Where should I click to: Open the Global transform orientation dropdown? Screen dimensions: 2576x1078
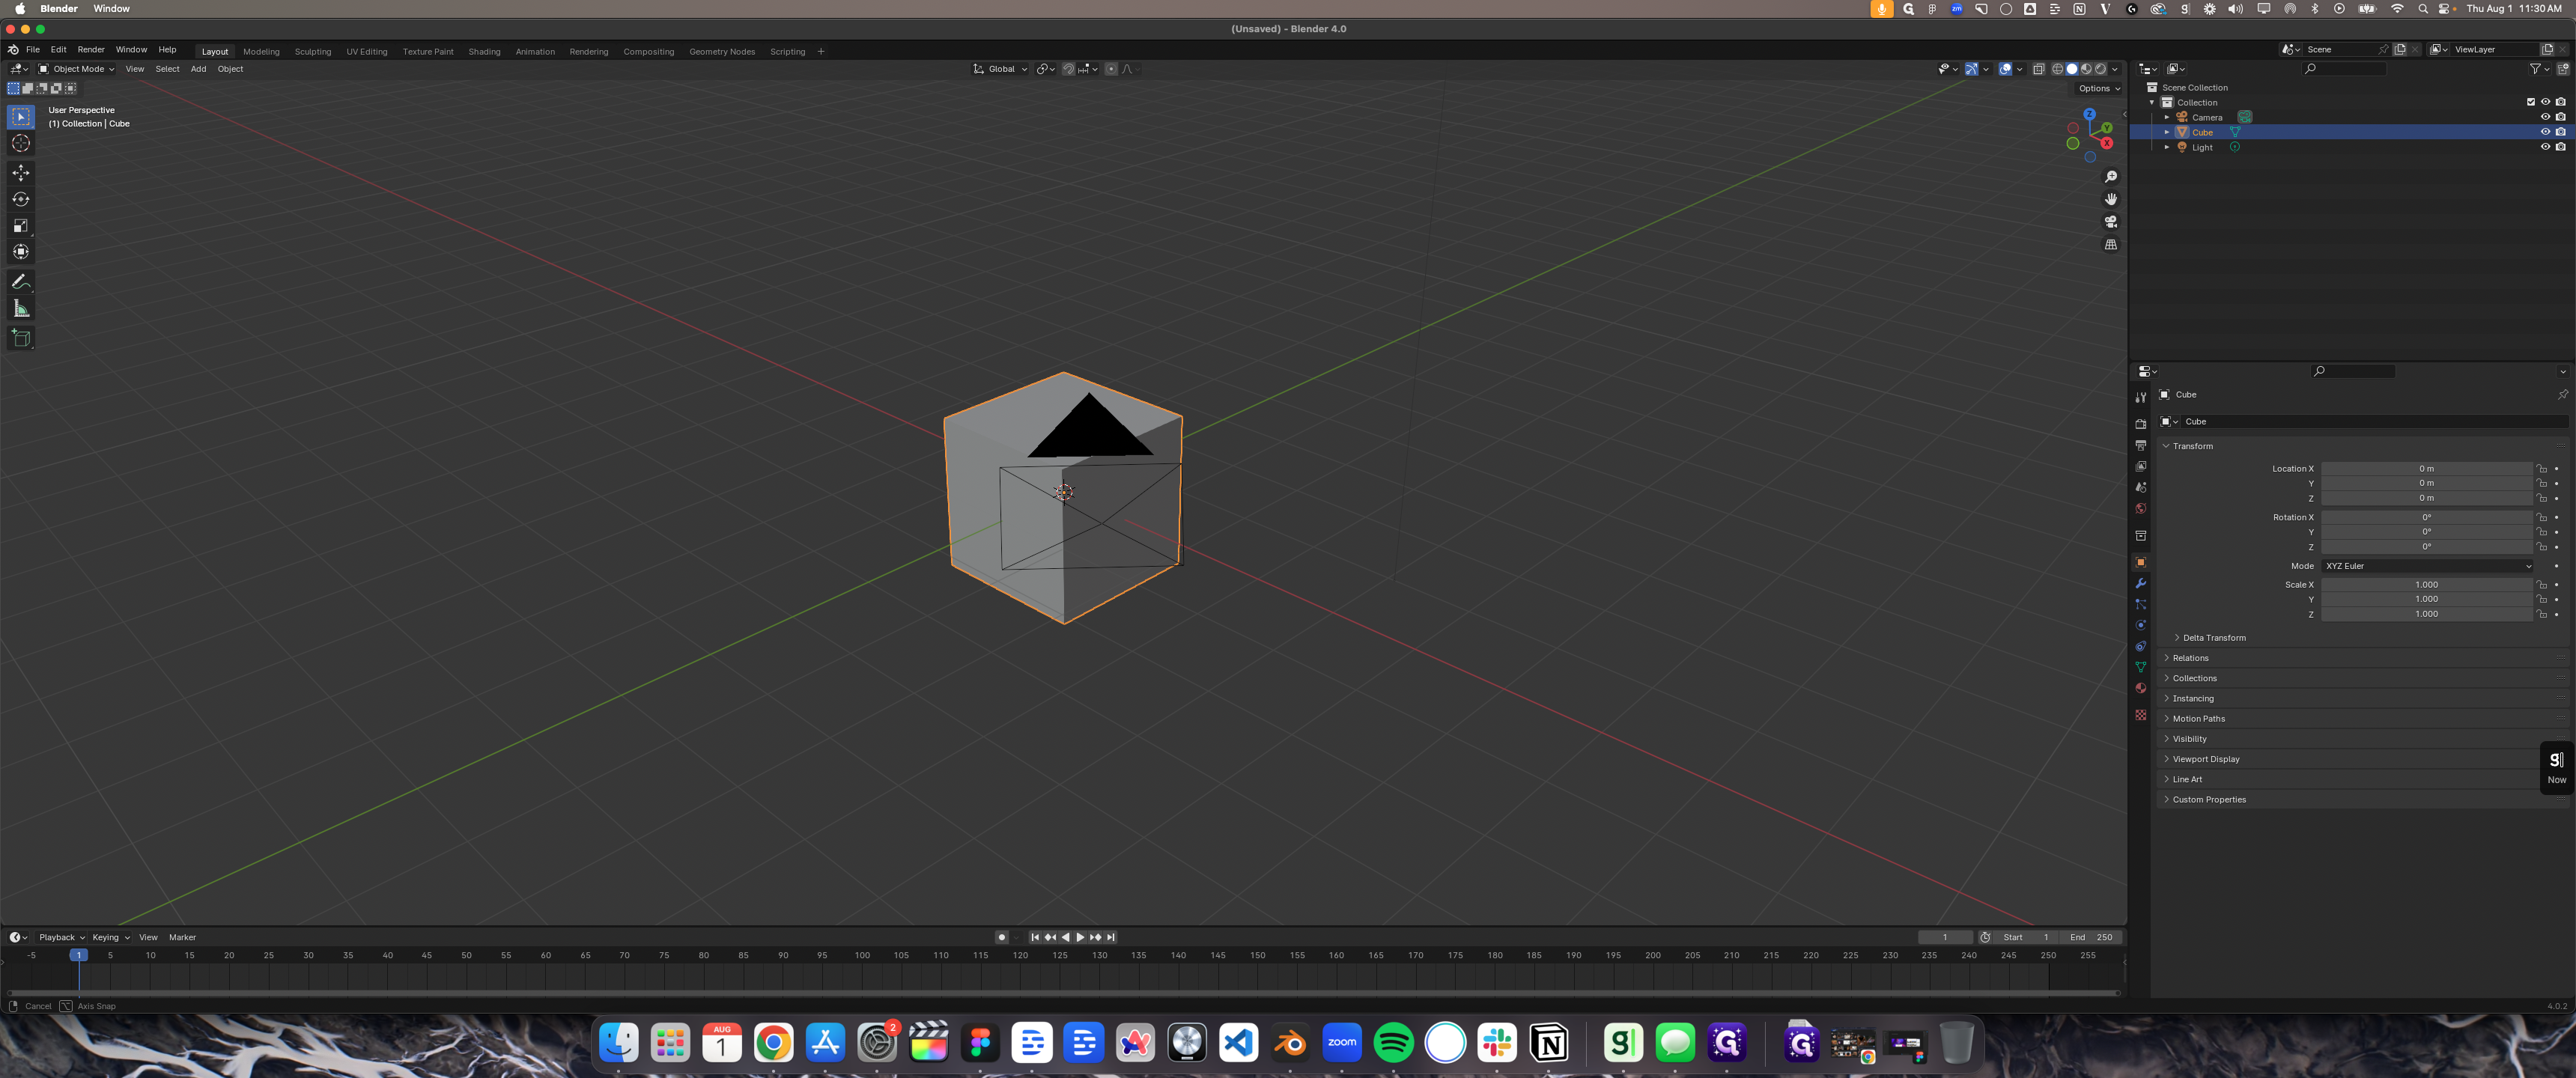(x=1000, y=69)
